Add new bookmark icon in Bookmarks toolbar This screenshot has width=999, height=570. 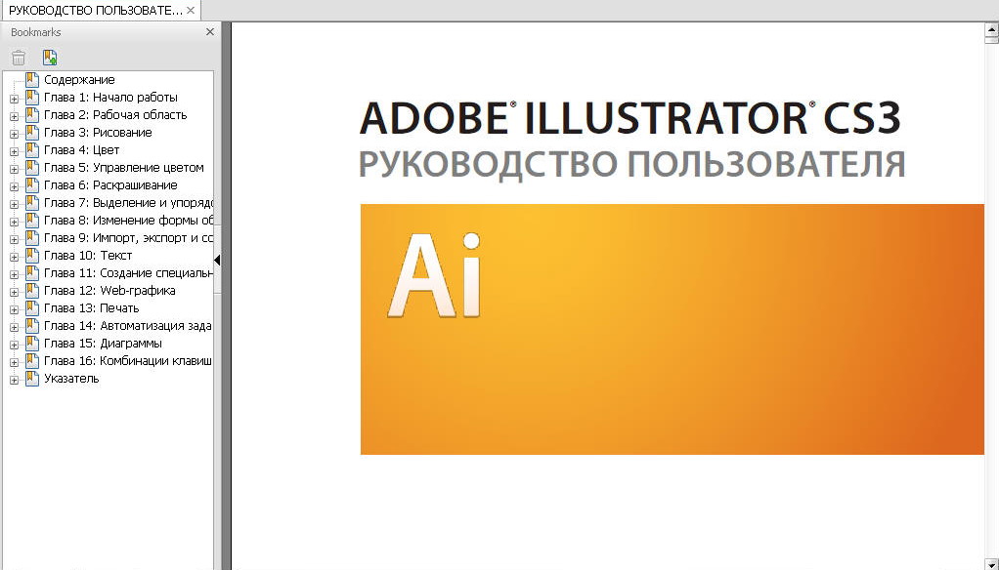[x=50, y=58]
